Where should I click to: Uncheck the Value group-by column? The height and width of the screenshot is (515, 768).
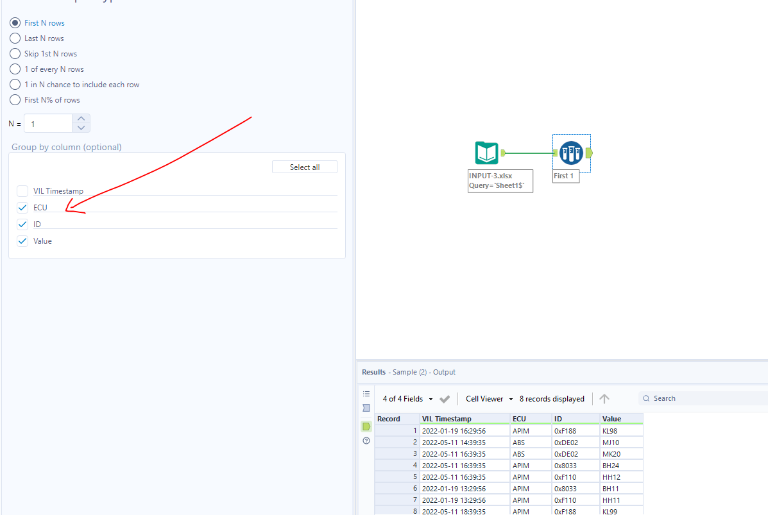pyautogui.click(x=22, y=241)
